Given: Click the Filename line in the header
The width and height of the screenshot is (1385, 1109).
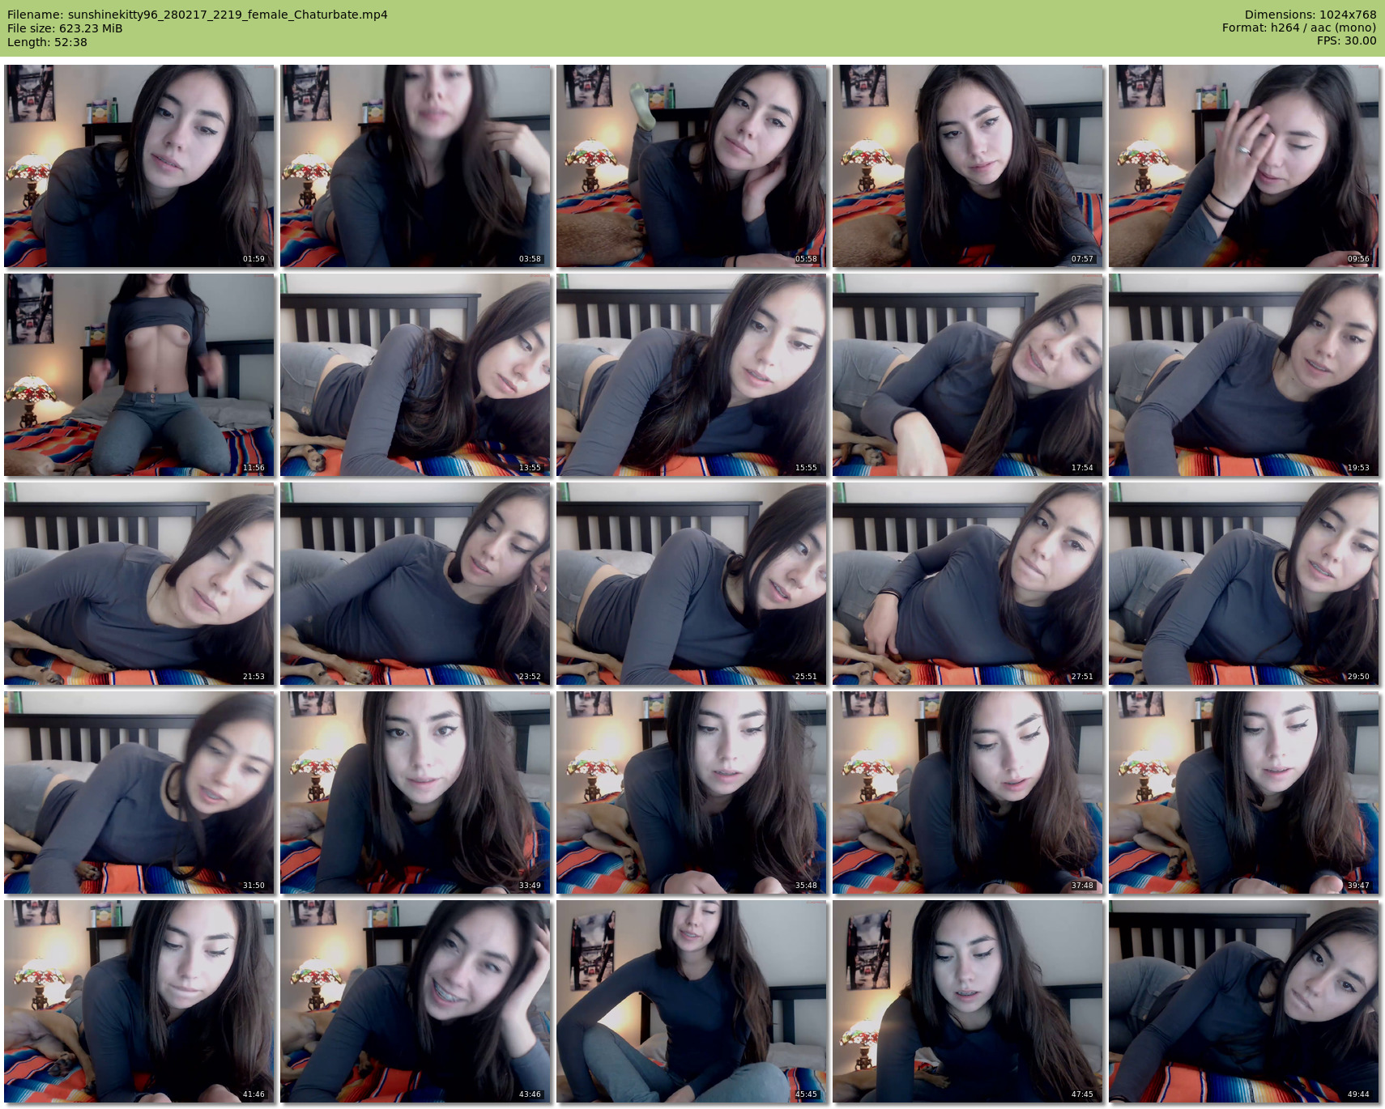Looking at the screenshot, I should tap(198, 15).
